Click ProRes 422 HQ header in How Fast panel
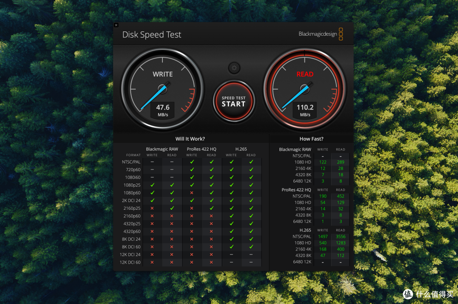 pyautogui.click(x=296, y=190)
